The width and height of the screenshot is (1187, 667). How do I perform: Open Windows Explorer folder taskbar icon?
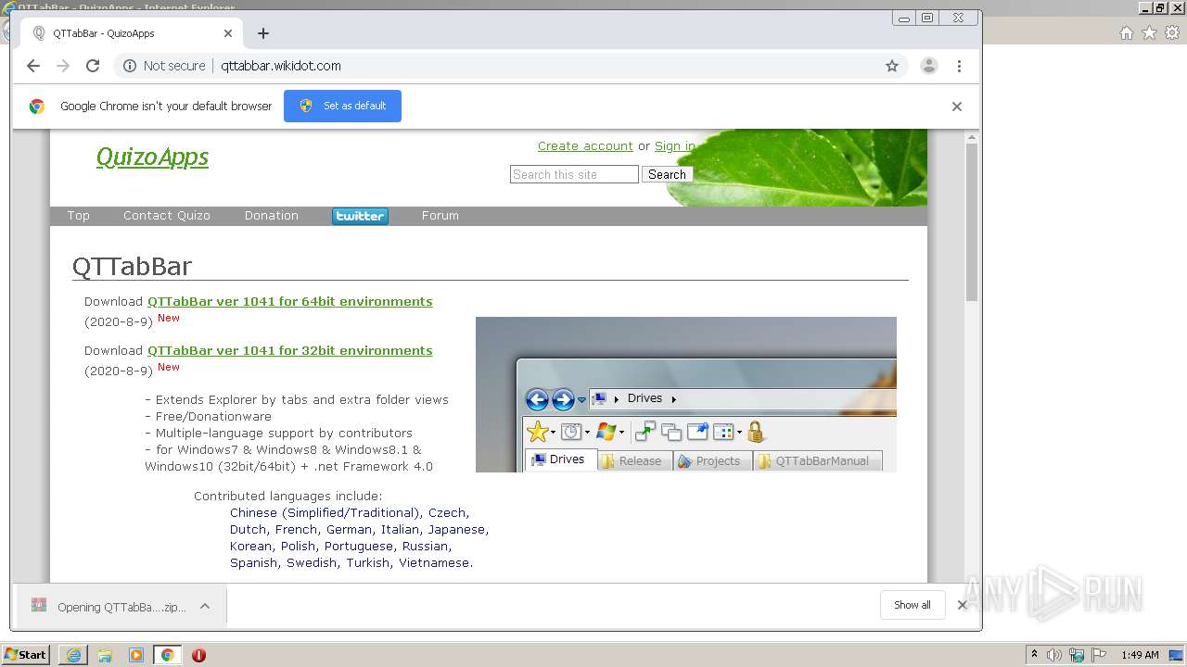(x=105, y=655)
